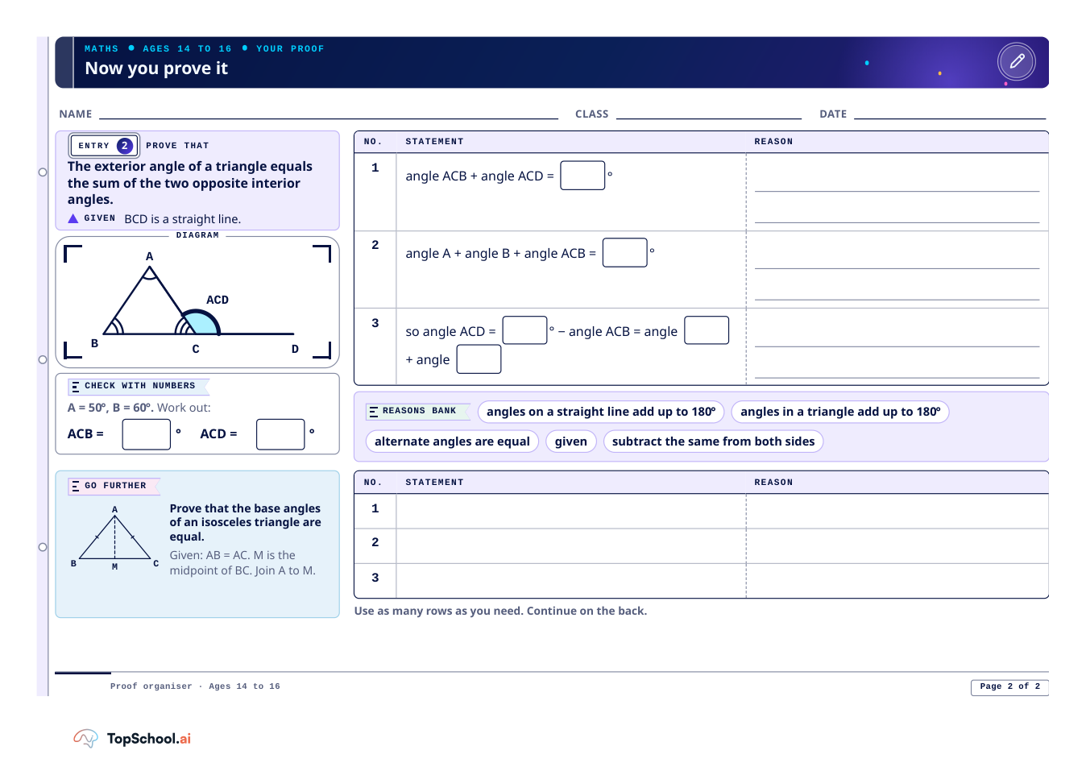This screenshot has width=1086, height=767.
Task: Click 'Use as many rows as you need' note
Action: point(500,611)
